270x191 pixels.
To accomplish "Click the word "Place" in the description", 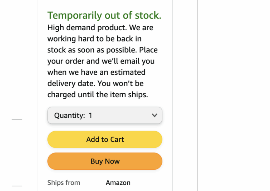I will pos(148,50).
